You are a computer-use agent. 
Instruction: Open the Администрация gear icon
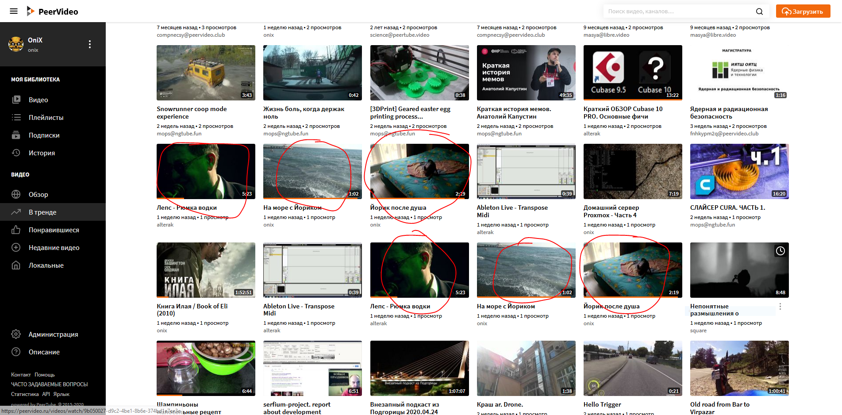point(16,334)
